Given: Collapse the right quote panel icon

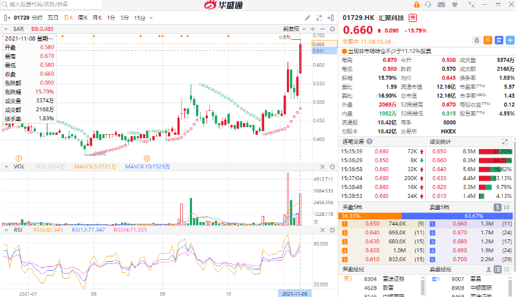Looking at the screenshot, I should (x=331, y=18).
